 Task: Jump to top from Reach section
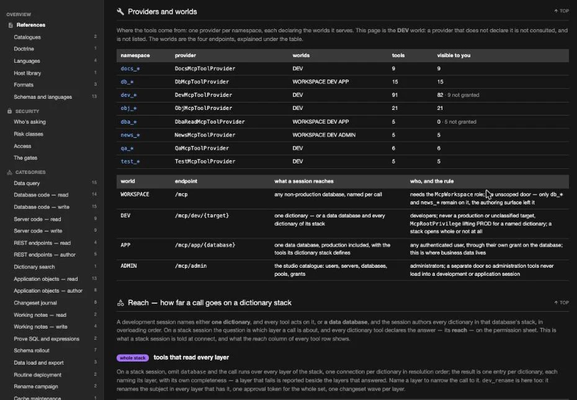click(x=561, y=302)
